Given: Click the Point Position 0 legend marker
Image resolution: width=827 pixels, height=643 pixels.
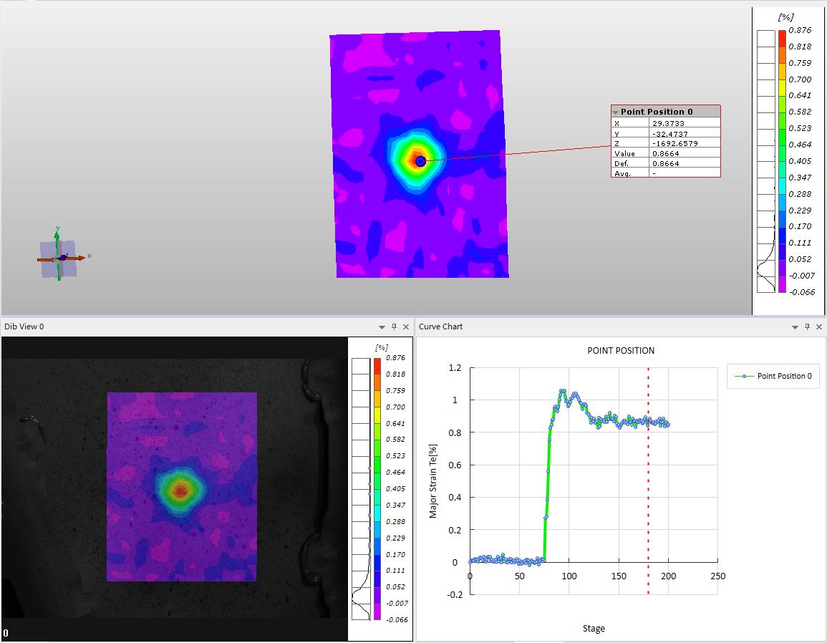Looking at the screenshot, I should [745, 376].
